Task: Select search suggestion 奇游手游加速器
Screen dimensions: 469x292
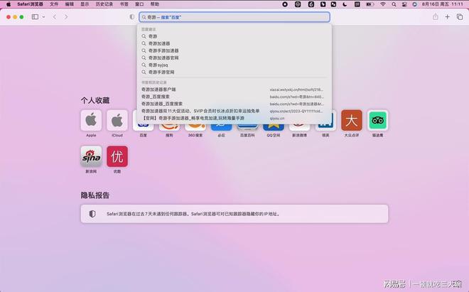Action: point(234,50)
